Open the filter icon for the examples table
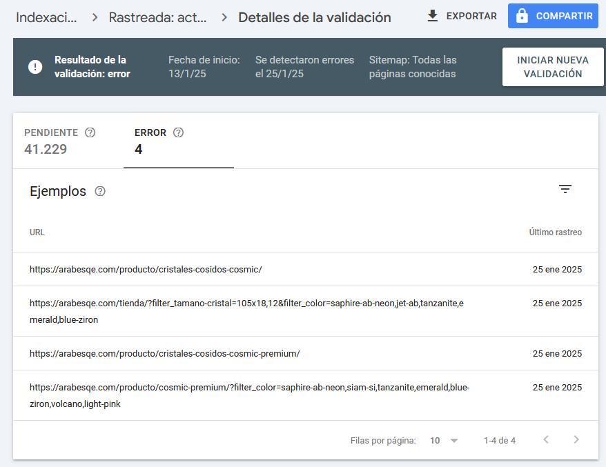This screenshot has height=467, width=606. [x=565, y=189]
